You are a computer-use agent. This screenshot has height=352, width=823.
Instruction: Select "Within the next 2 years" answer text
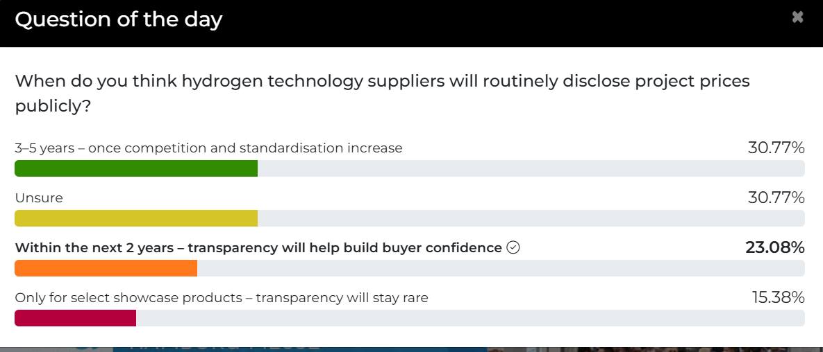coord(258,247)
